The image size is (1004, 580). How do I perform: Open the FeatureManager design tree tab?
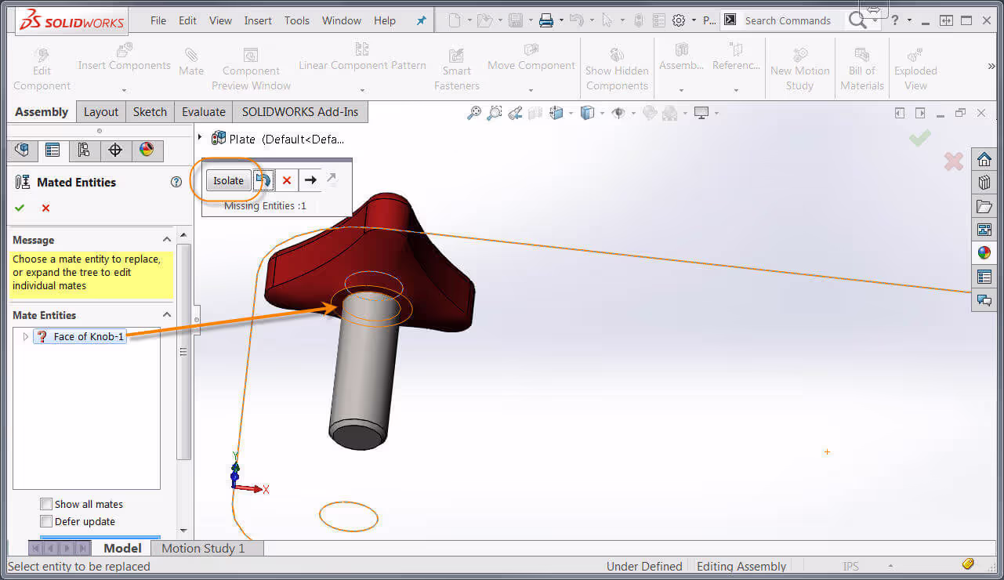click(x=22, y=150)
